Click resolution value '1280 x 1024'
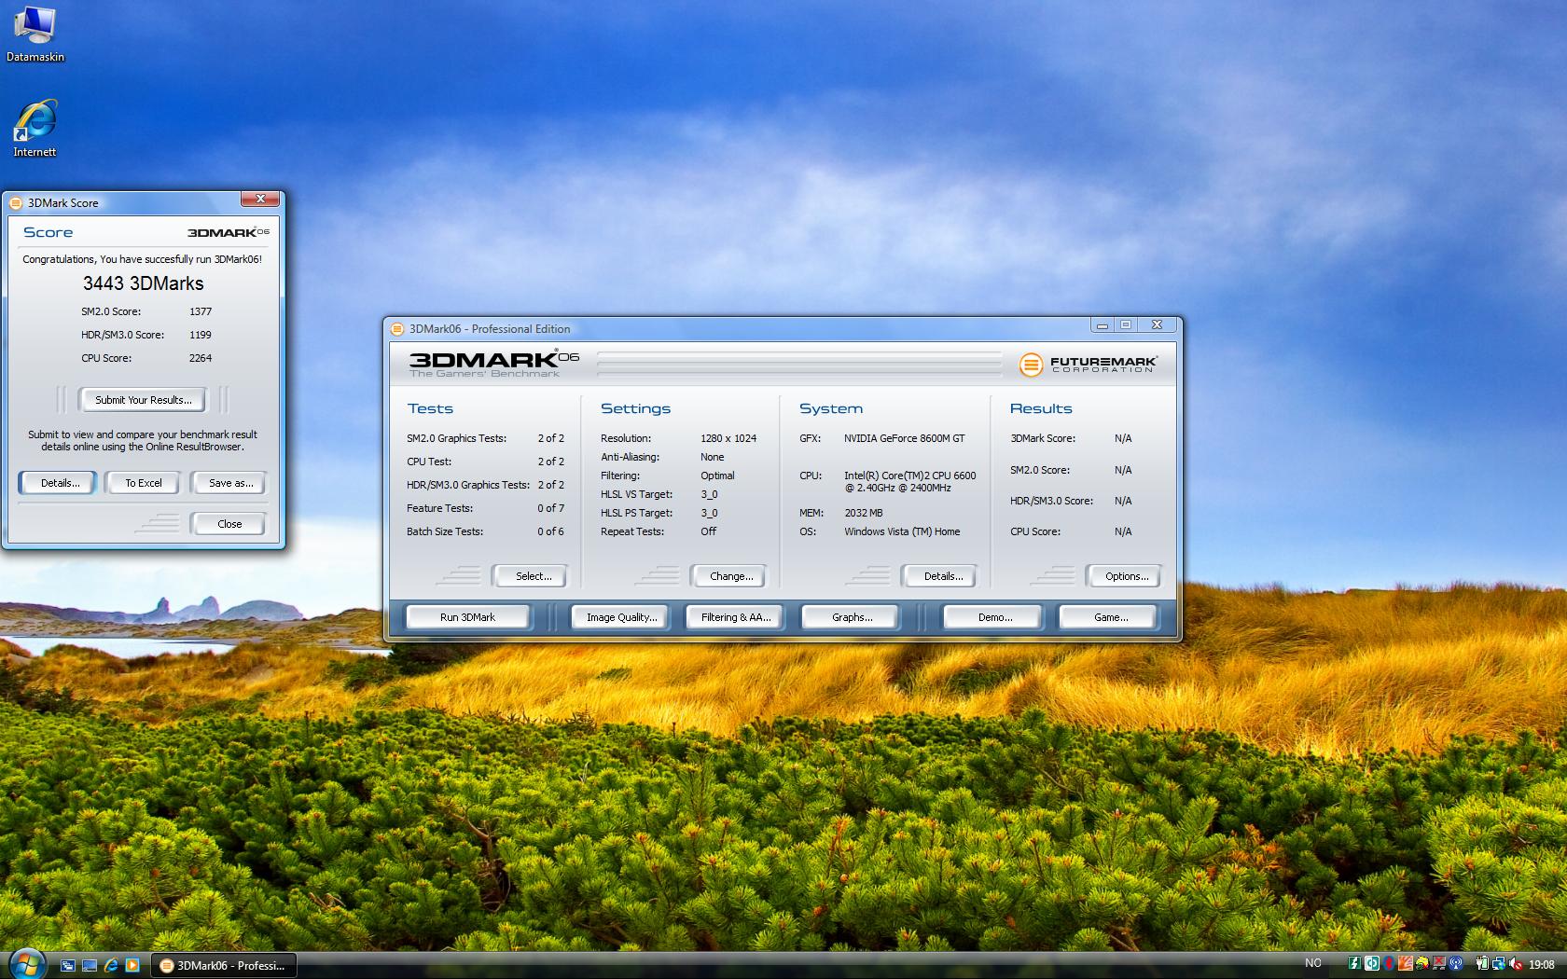 coord(728,438)
